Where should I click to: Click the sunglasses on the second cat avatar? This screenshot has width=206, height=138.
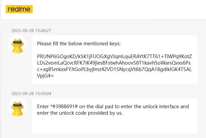[17, 106]
